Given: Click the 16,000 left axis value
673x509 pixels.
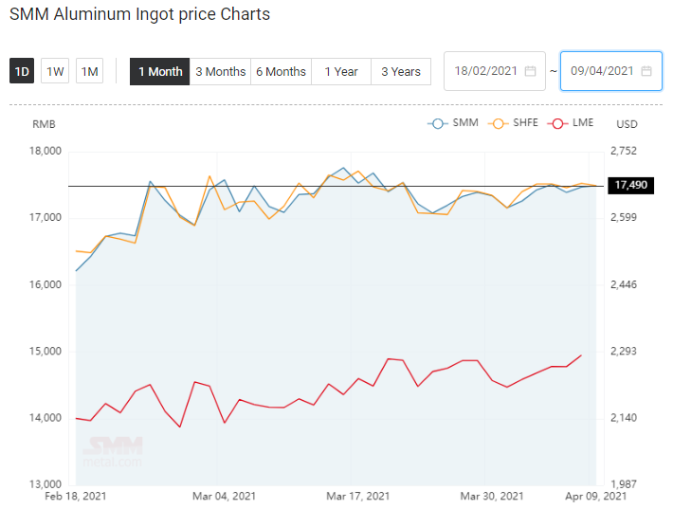Looking at the screenshot, I should 45,285.
